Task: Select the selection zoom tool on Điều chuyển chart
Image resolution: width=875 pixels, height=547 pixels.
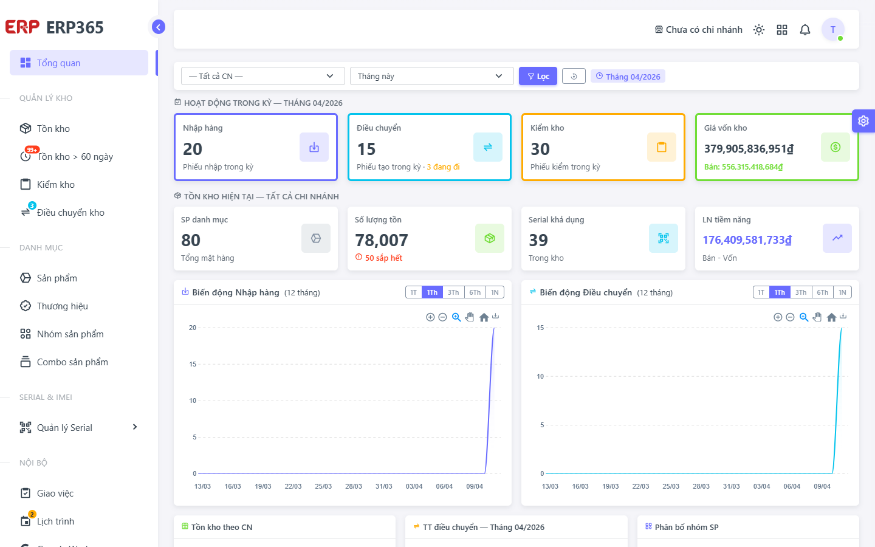Action: [804, 317]
